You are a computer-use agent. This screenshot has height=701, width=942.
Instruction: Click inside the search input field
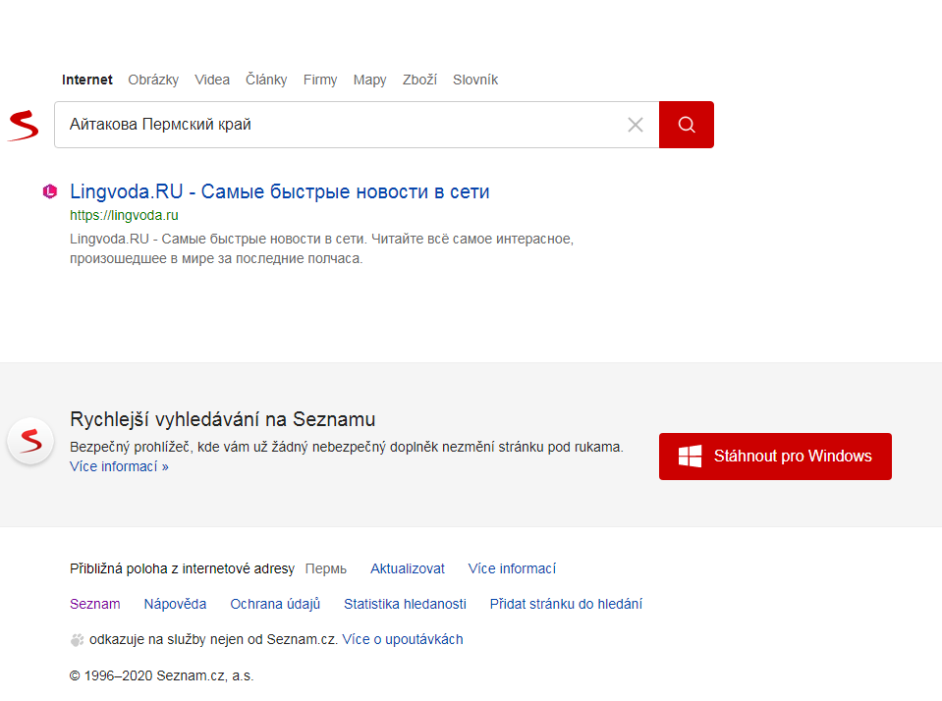tap(334, 125)
